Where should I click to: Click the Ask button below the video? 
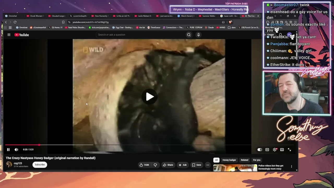182,165
